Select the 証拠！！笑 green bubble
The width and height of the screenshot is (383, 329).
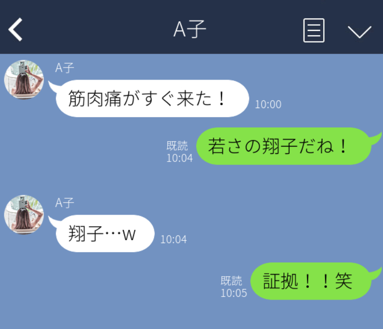pyautogui.click(x=311, y=281)
